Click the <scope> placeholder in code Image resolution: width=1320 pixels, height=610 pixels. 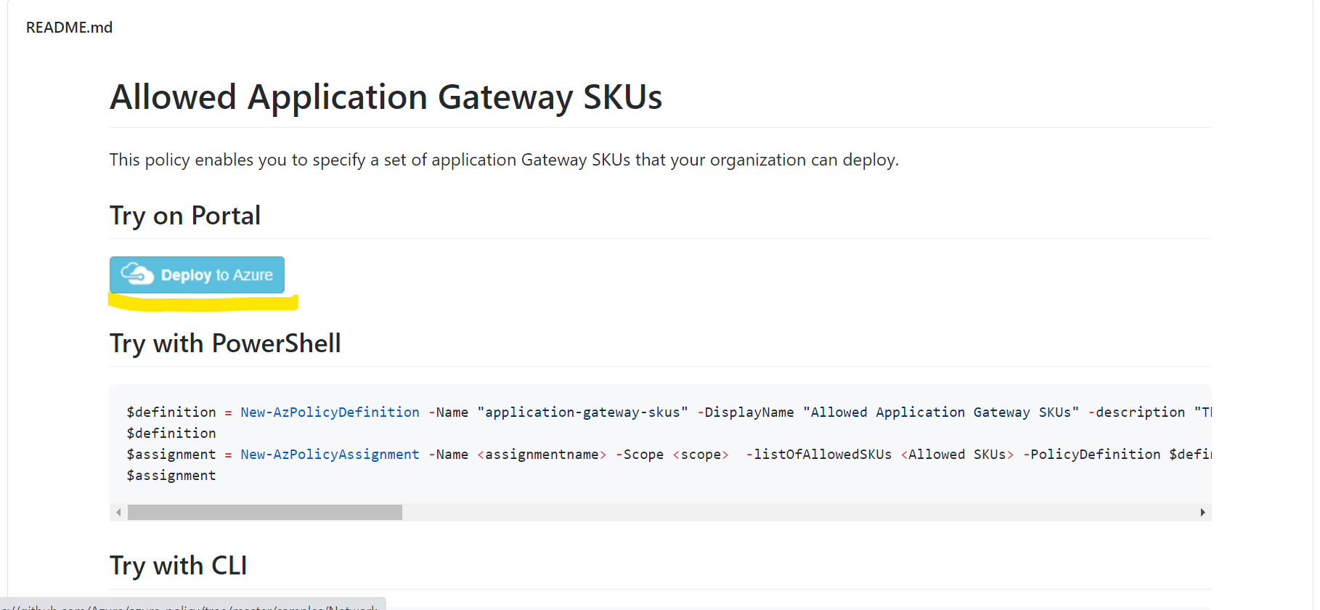(x=701, y=454)
